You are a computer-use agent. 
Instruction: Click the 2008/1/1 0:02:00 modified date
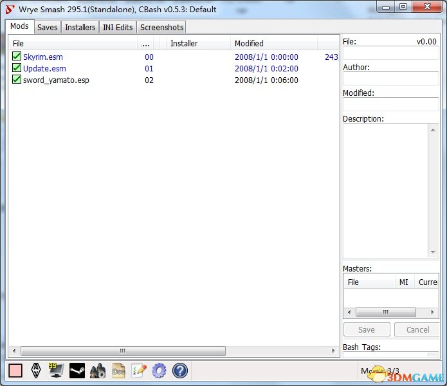[266, 68]
